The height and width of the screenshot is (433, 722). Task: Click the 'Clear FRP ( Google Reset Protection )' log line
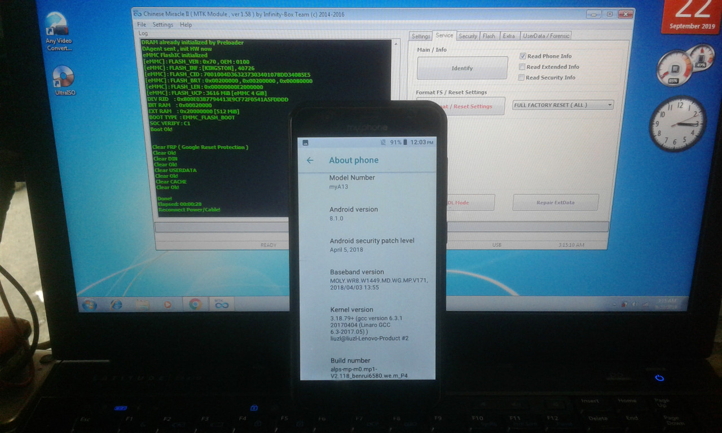click(x=200, y=147)
